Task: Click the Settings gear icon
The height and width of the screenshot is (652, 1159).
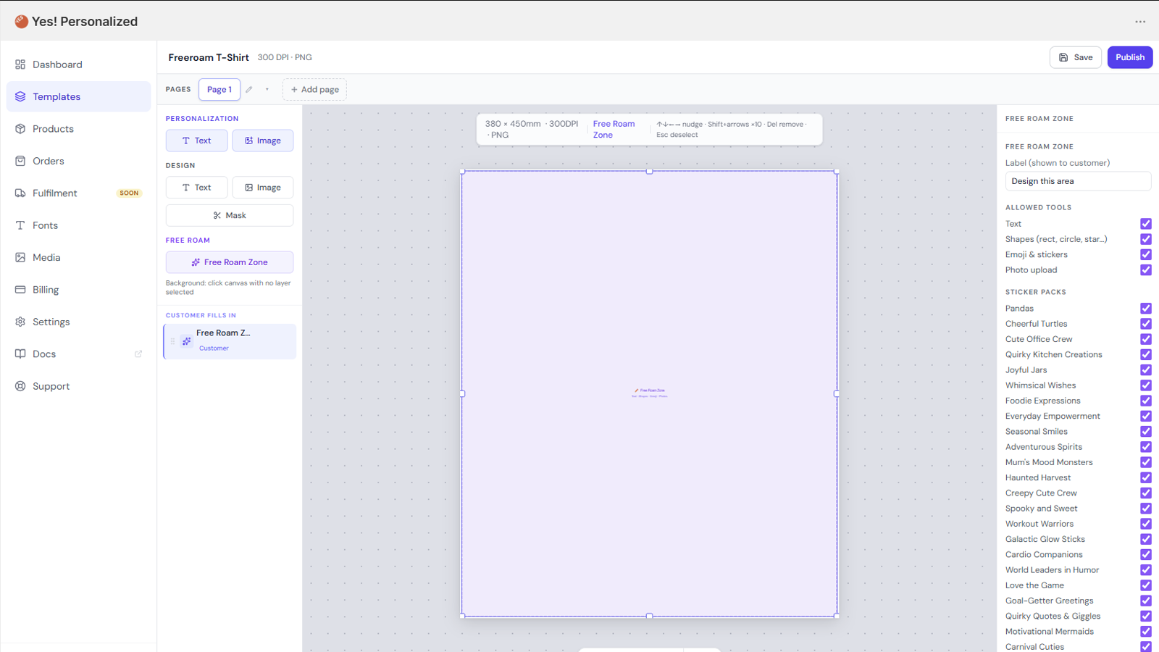Action: click(20, 322)
